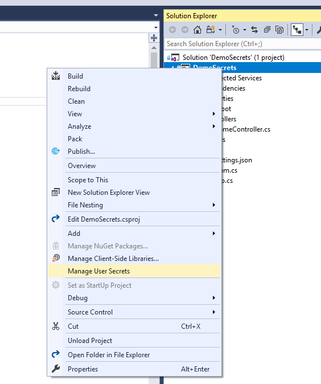This screenshot has height=384, width=321.
Task: Click the Sync with Active Document icon
Action: point(254,30)
